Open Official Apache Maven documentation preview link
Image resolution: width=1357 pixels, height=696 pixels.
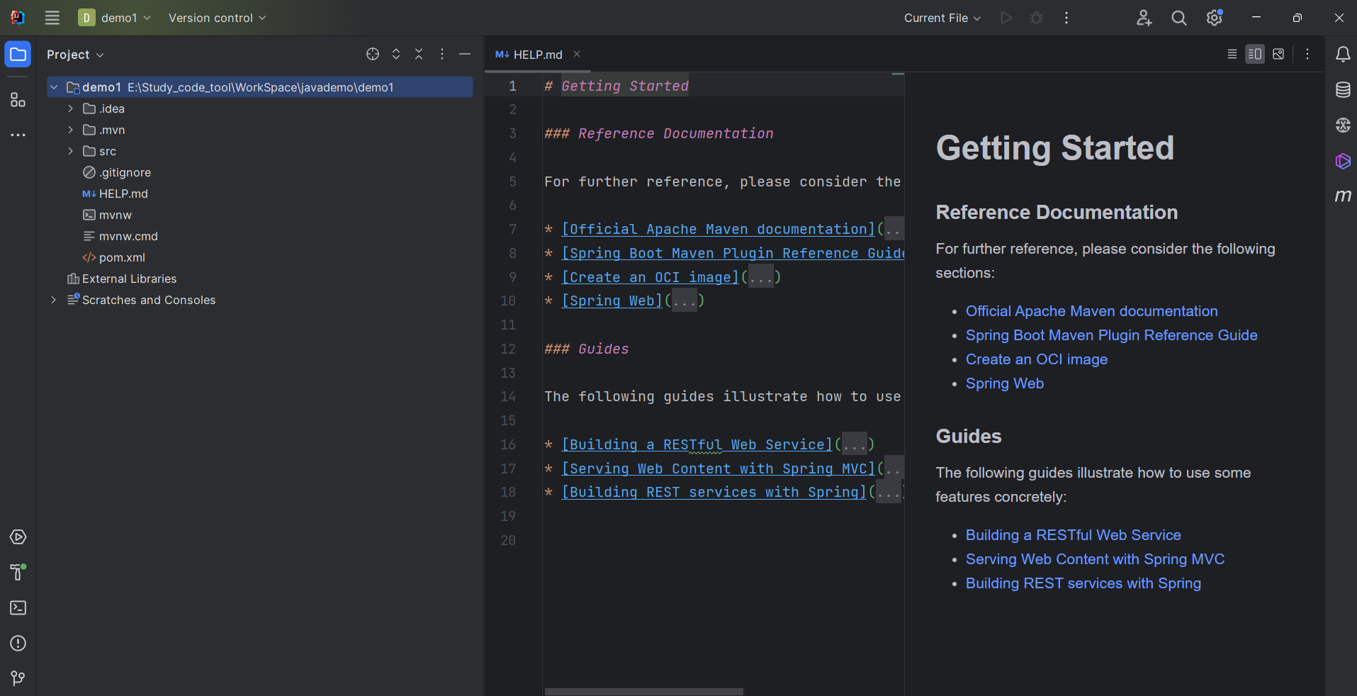point(1091,311)
